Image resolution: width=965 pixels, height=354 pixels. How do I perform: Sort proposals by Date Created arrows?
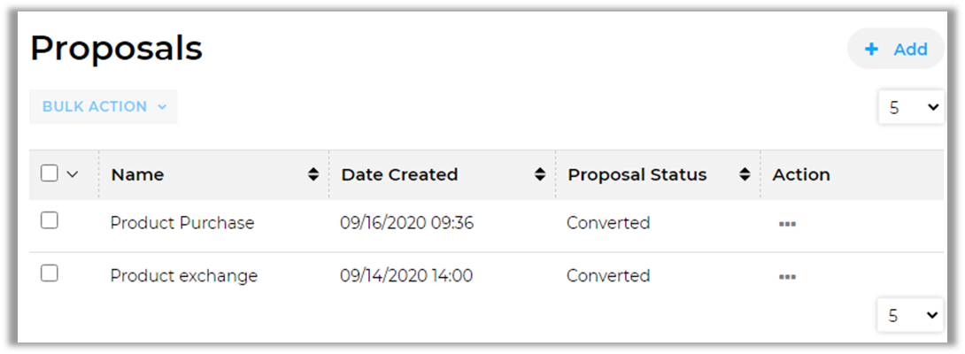pyautogui.click(x=540, y=175)
